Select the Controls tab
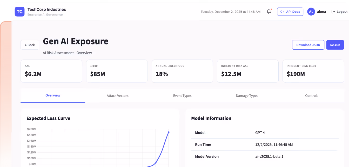 [x=312, y=96]
